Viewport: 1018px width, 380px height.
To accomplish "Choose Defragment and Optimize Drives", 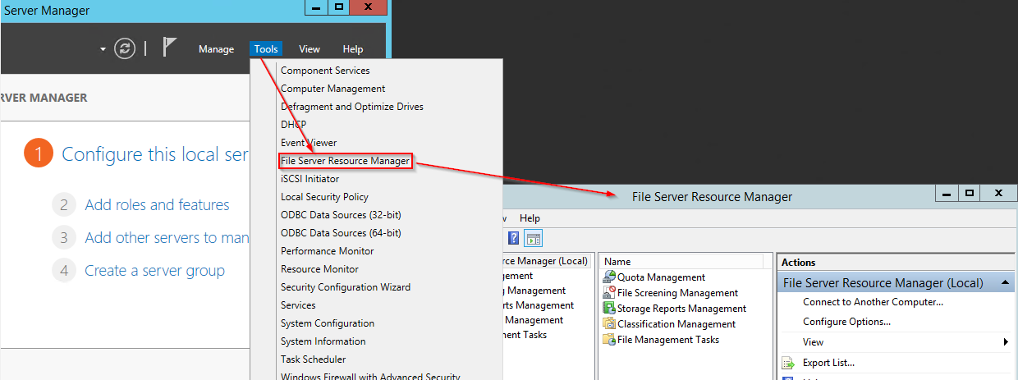I will click(x=352, y=107).
